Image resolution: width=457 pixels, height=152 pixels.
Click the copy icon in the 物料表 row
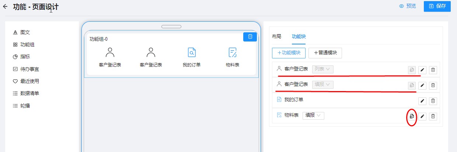click(412, 116)
